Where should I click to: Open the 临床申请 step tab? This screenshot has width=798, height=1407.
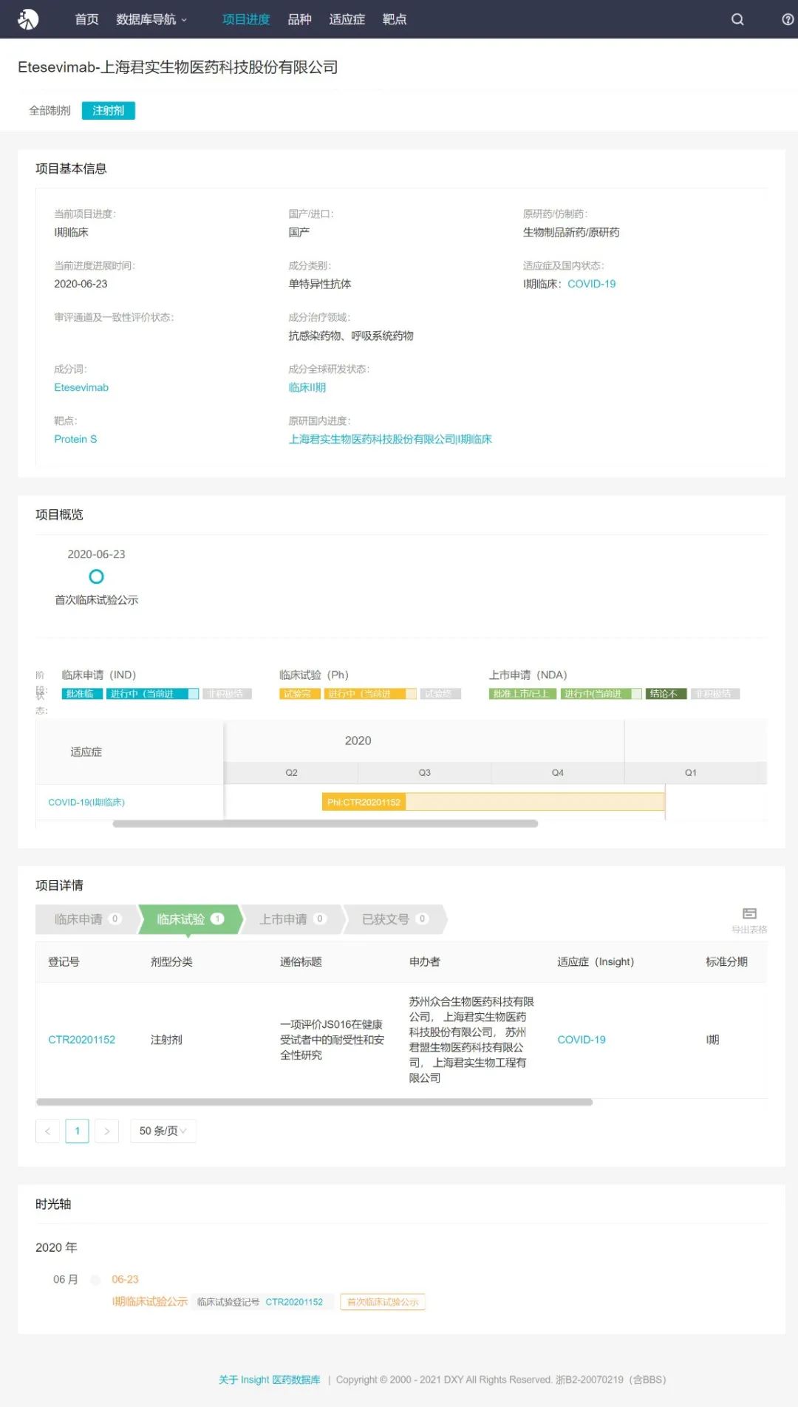point(86,919)
